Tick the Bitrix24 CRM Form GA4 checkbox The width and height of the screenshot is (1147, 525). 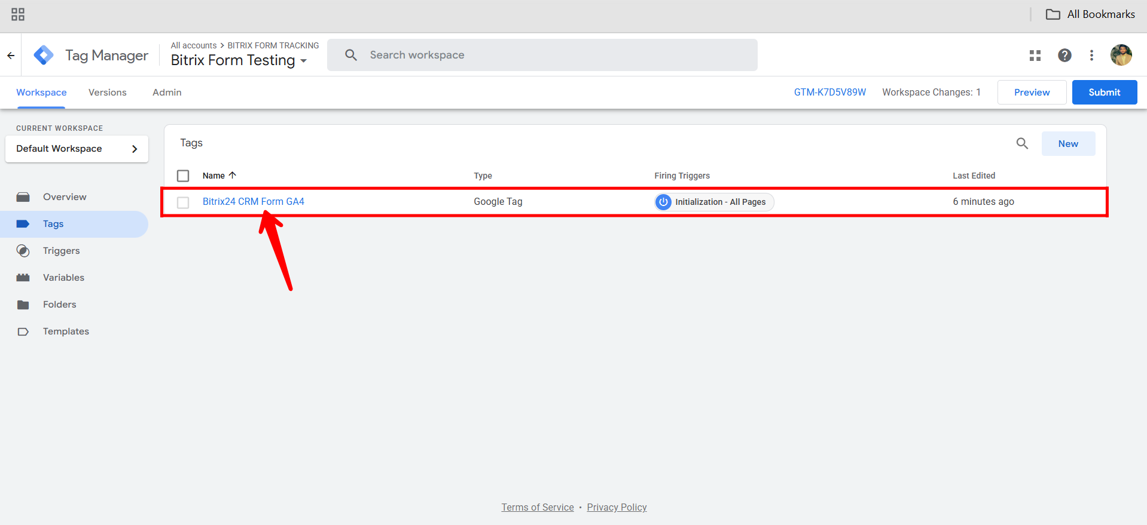pos(183,202)
